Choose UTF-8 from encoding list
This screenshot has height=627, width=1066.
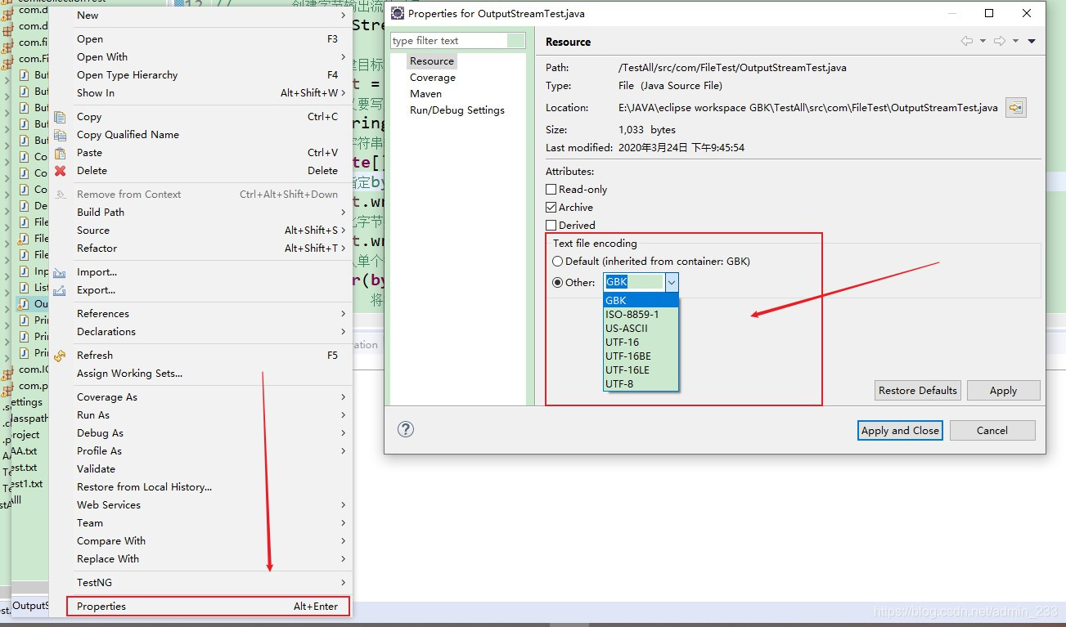coord(641,383)
